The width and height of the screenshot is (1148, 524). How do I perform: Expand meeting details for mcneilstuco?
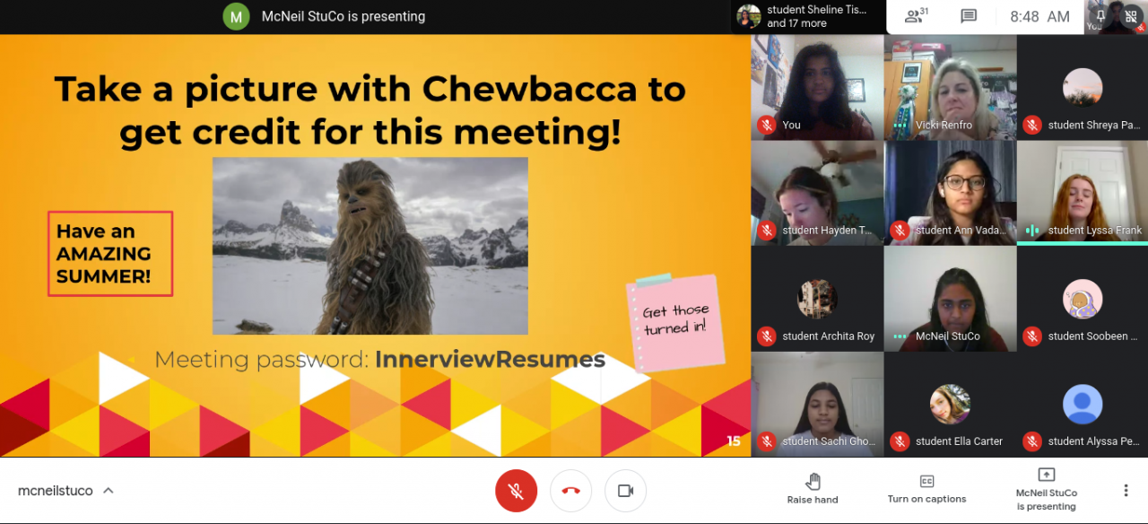[x=65, y=491]
